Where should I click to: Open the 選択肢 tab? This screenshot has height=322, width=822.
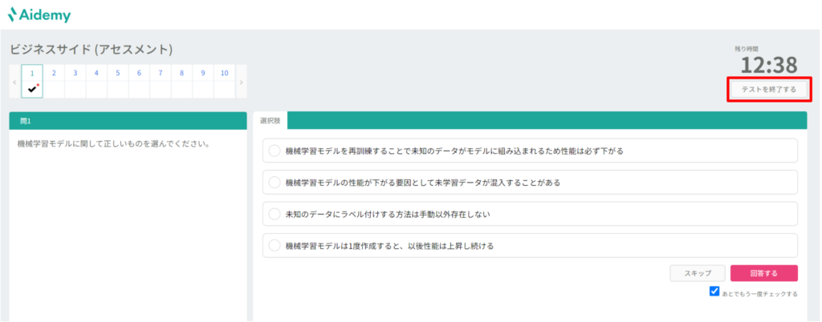pyautogui.click(x=270, y=120)
